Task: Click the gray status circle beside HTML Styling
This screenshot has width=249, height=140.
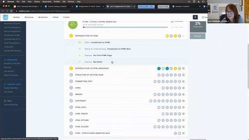Action: pos(71,120)
